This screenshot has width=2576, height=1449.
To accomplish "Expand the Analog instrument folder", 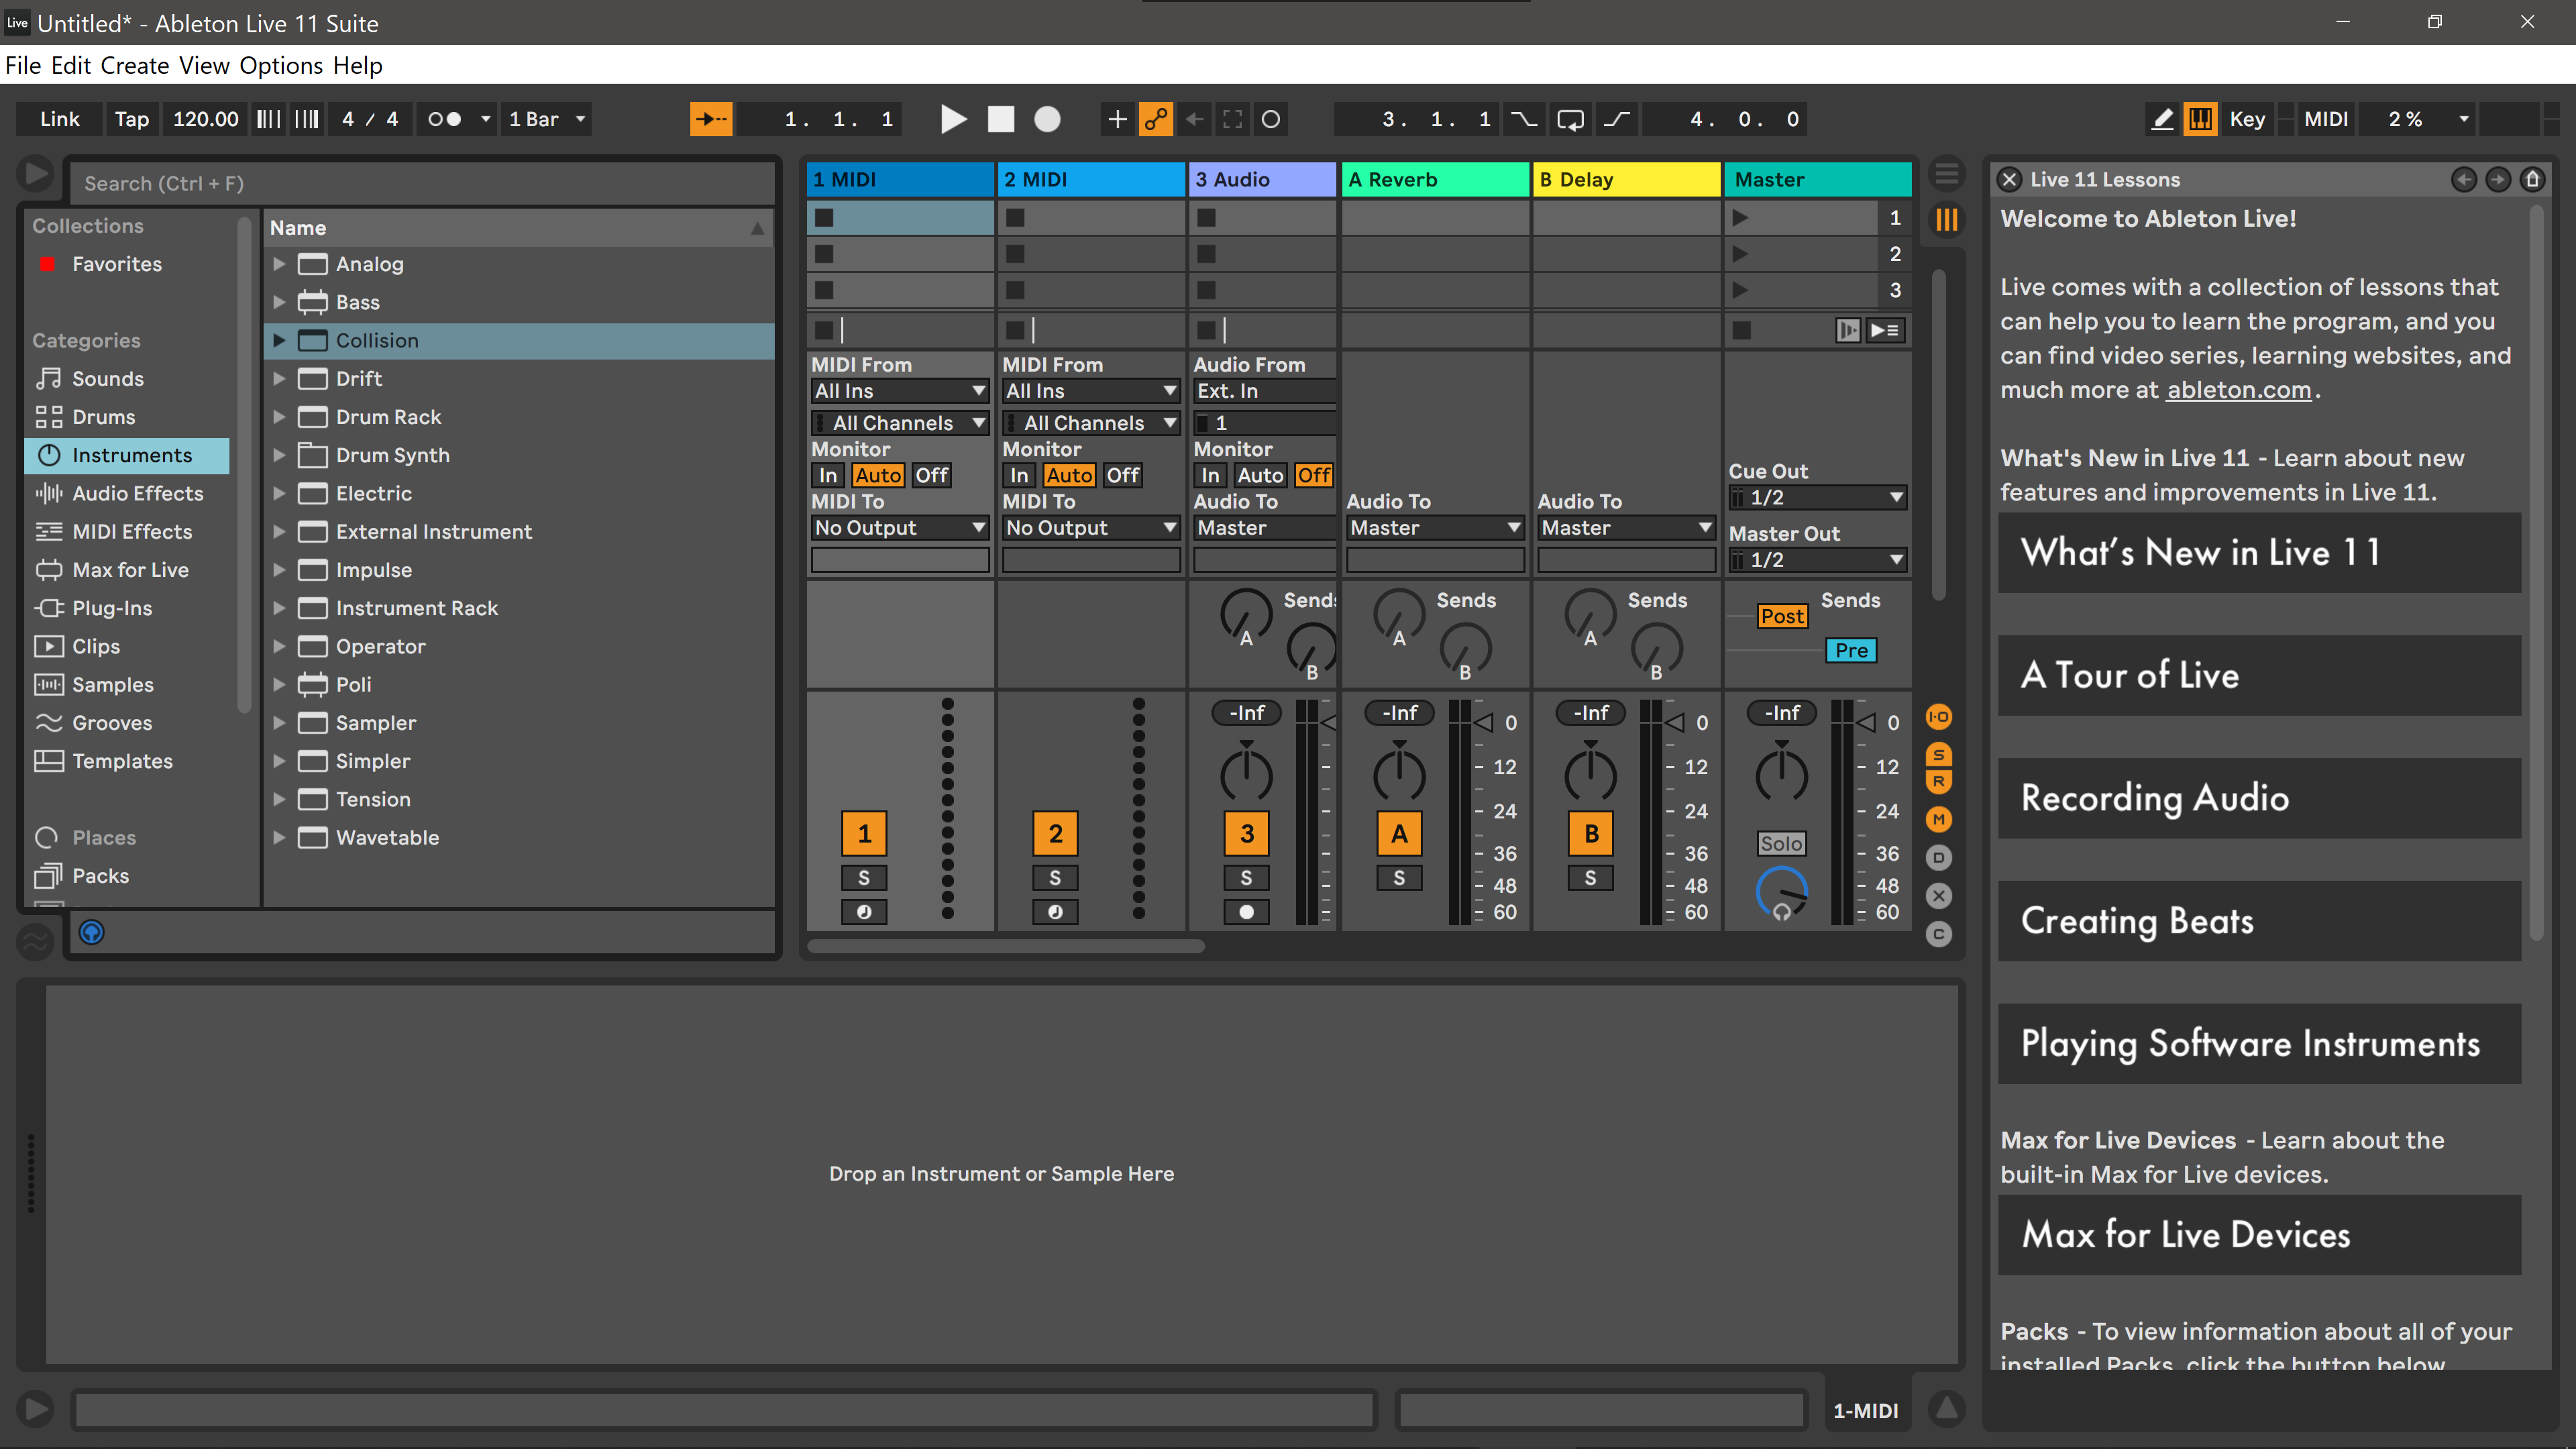I will click(x=279, y=264).
